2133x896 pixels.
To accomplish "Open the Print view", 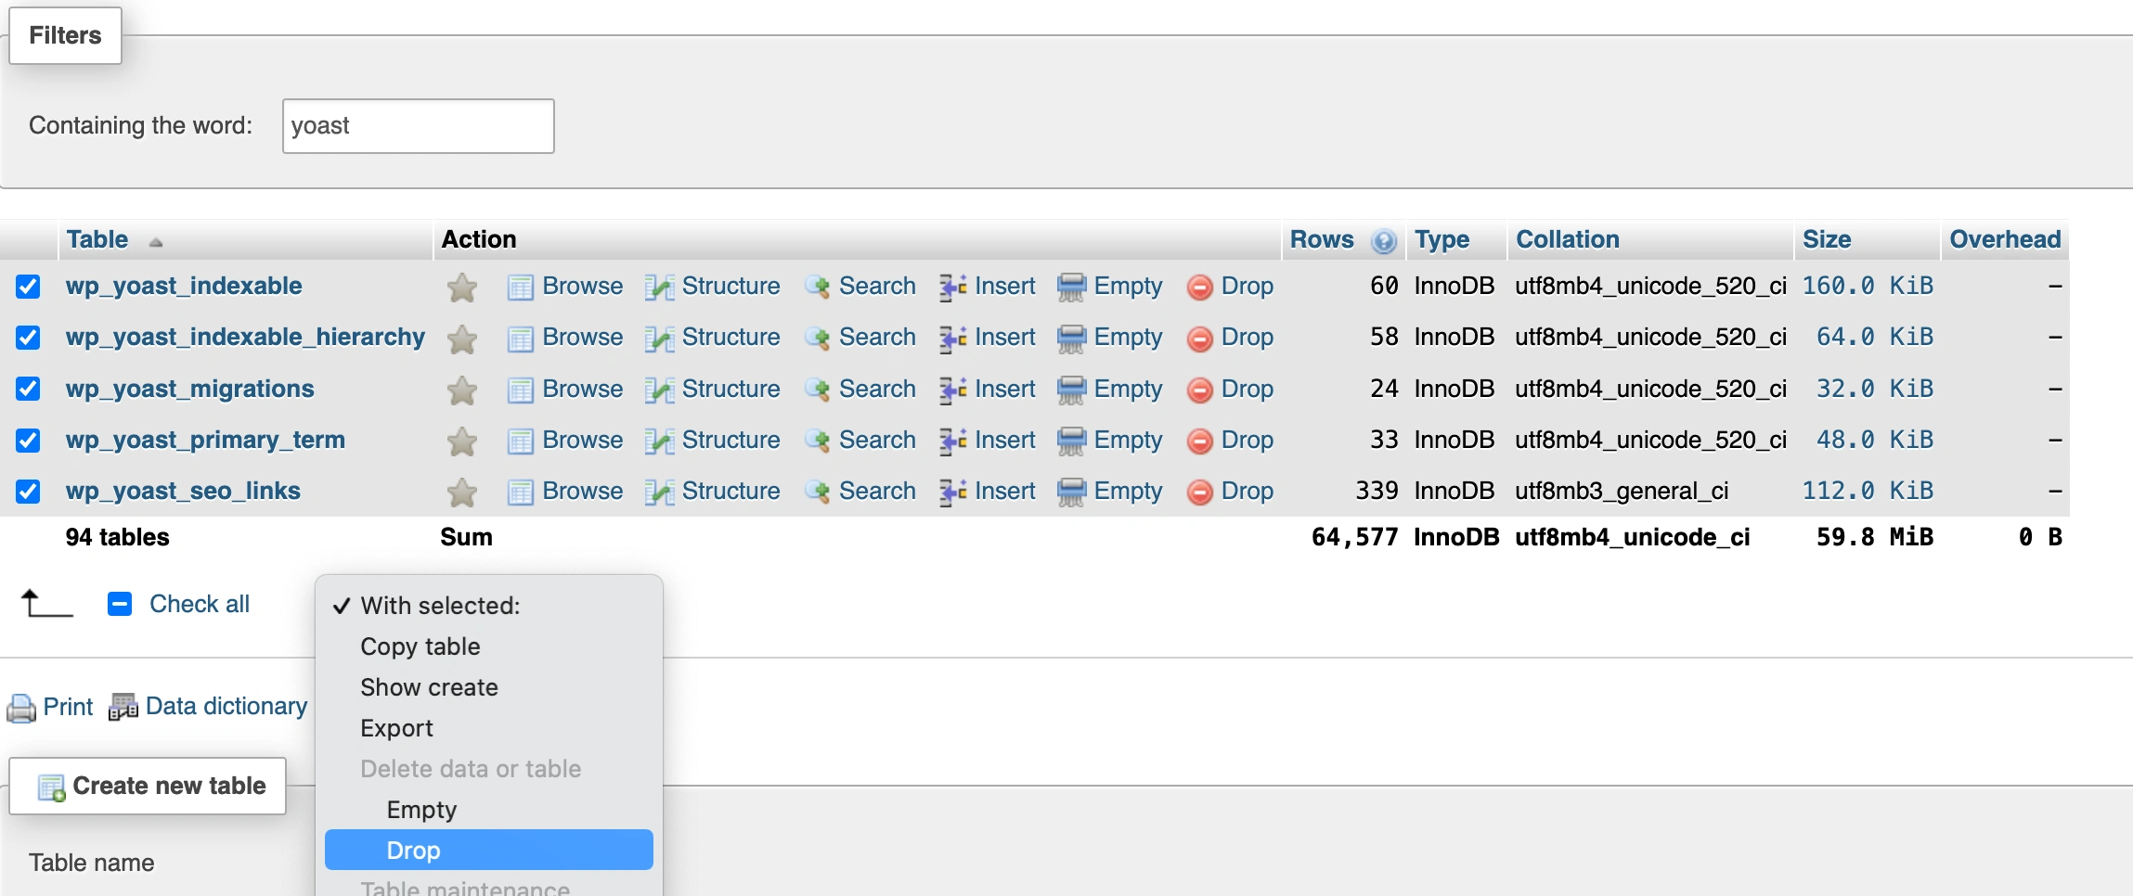I will tap(67, 706).
